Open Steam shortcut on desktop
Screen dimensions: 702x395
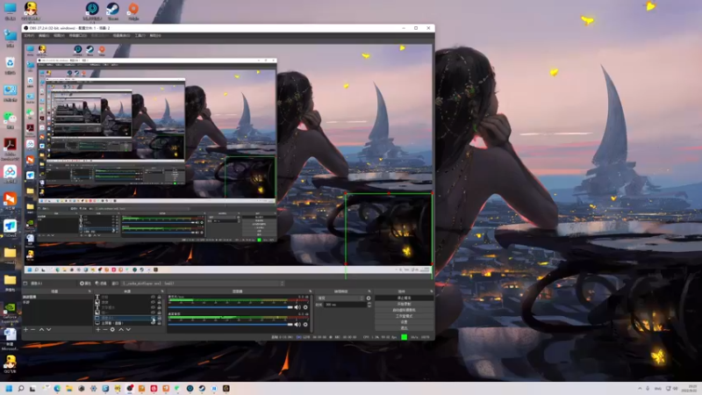pos(112,9)
